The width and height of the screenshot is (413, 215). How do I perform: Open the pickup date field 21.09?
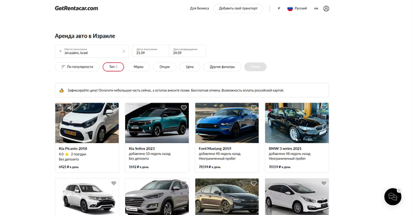(x=150, y=51)
